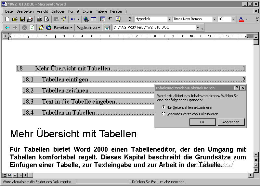
Task: Open the Einfügen menu
Action: coord(58,11)
